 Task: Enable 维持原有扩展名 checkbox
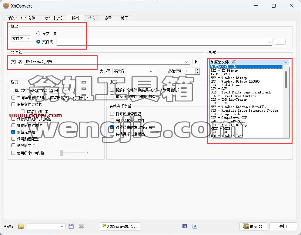13,126
